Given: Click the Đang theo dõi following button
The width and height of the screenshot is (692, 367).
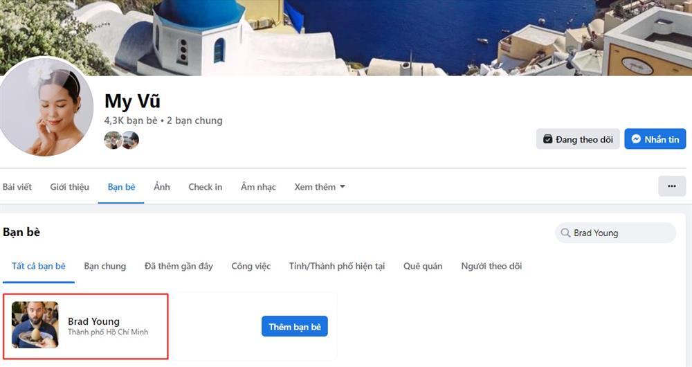Looking at the screenshot, I should (578, 139).
